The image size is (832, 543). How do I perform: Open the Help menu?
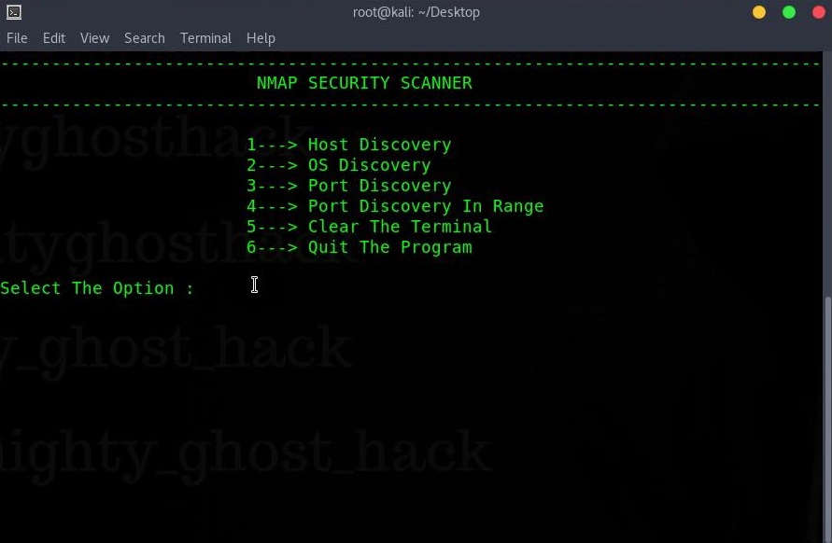261,38
